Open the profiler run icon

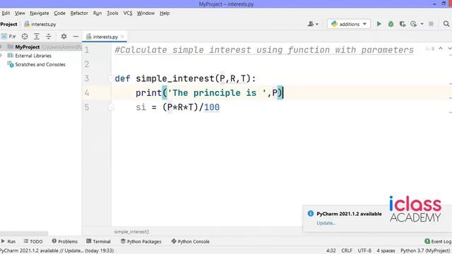click(414, 24)
